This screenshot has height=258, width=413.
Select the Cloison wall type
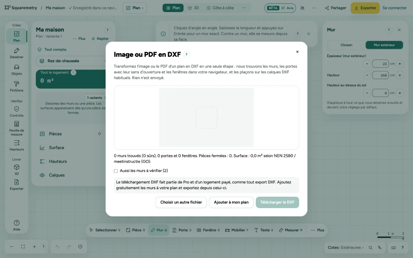pos(346,45)
